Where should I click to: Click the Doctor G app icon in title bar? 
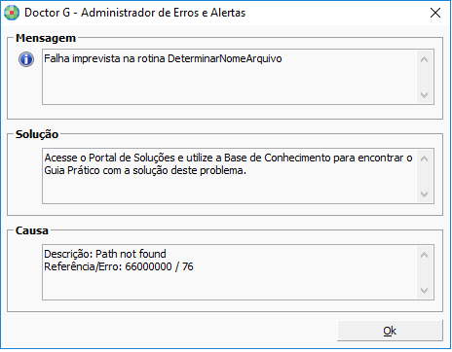point(12,13)
